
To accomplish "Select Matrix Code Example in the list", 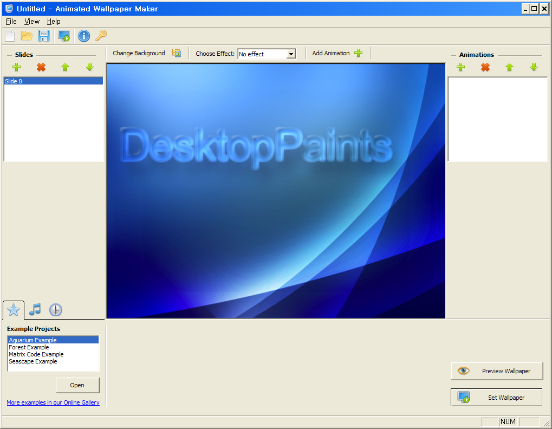I will click(53, 354).
